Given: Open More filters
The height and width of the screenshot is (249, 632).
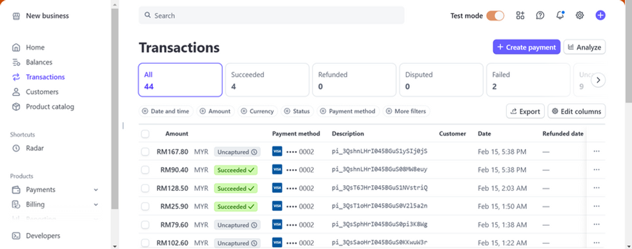Looking at the screenshot, I should tap(406, 111).
